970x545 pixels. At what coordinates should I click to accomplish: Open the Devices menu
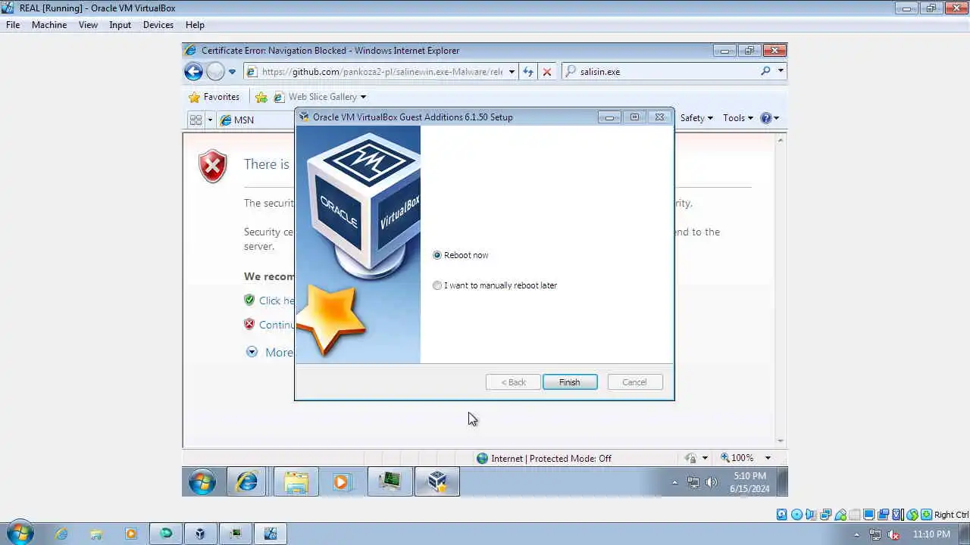pos(158,25)
